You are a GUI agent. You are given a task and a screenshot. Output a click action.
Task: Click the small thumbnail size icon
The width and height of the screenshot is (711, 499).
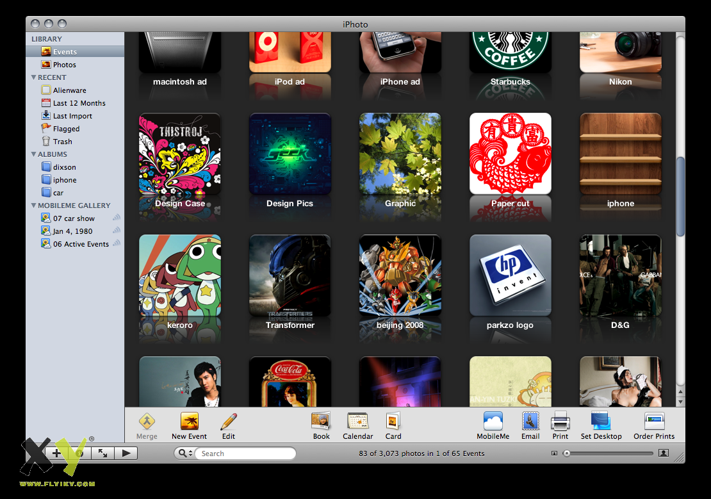point(554,453)
